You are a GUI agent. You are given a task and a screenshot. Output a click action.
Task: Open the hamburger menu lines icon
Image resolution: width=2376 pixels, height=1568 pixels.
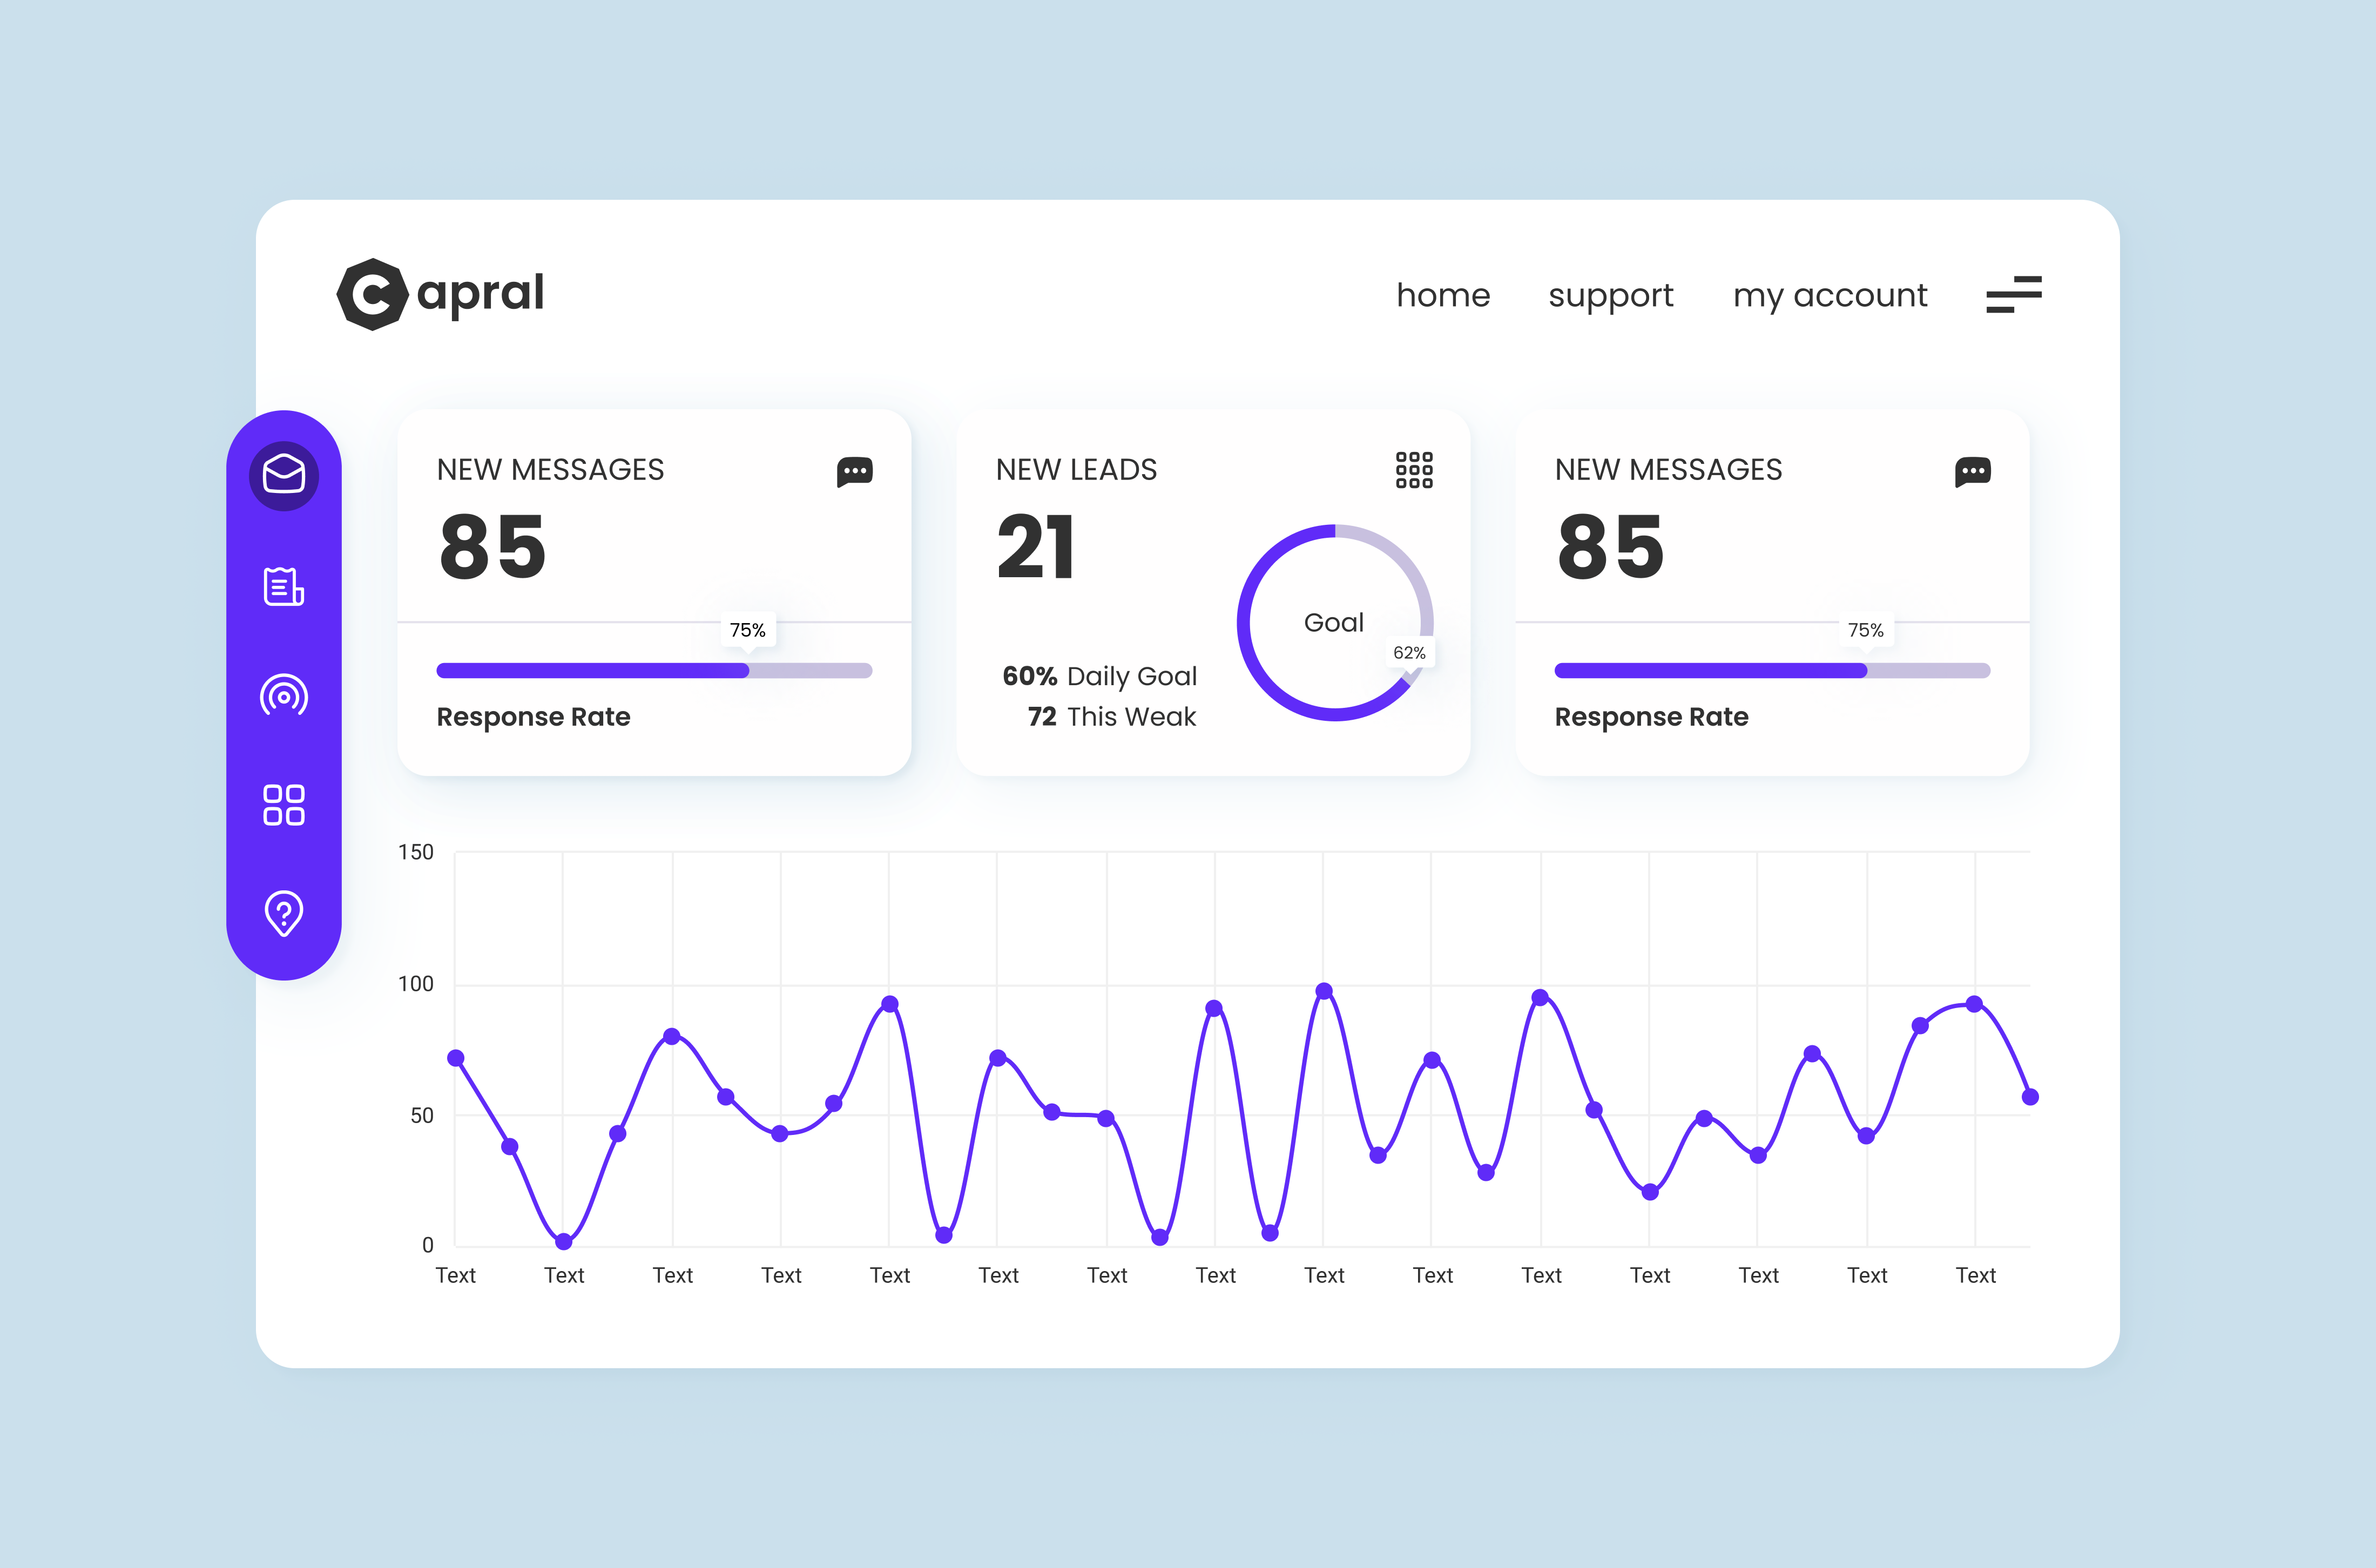click(x=2014, y=294)
